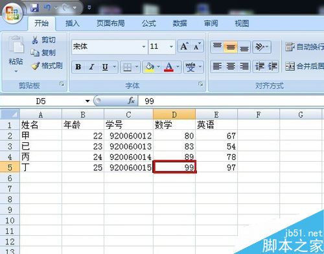Expand the paste options arrow under 粘贴
The width and height of the screenshot is (324, 254).
16,71
